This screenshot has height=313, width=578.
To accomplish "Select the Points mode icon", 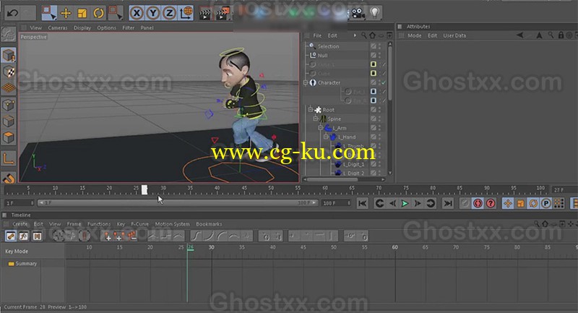I will point(9,105).
